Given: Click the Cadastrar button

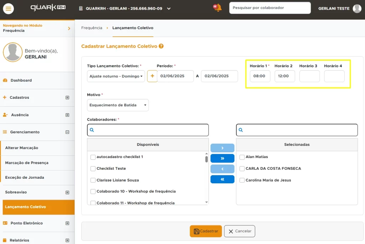Looking at the screenshot, I should coord(206,231).
